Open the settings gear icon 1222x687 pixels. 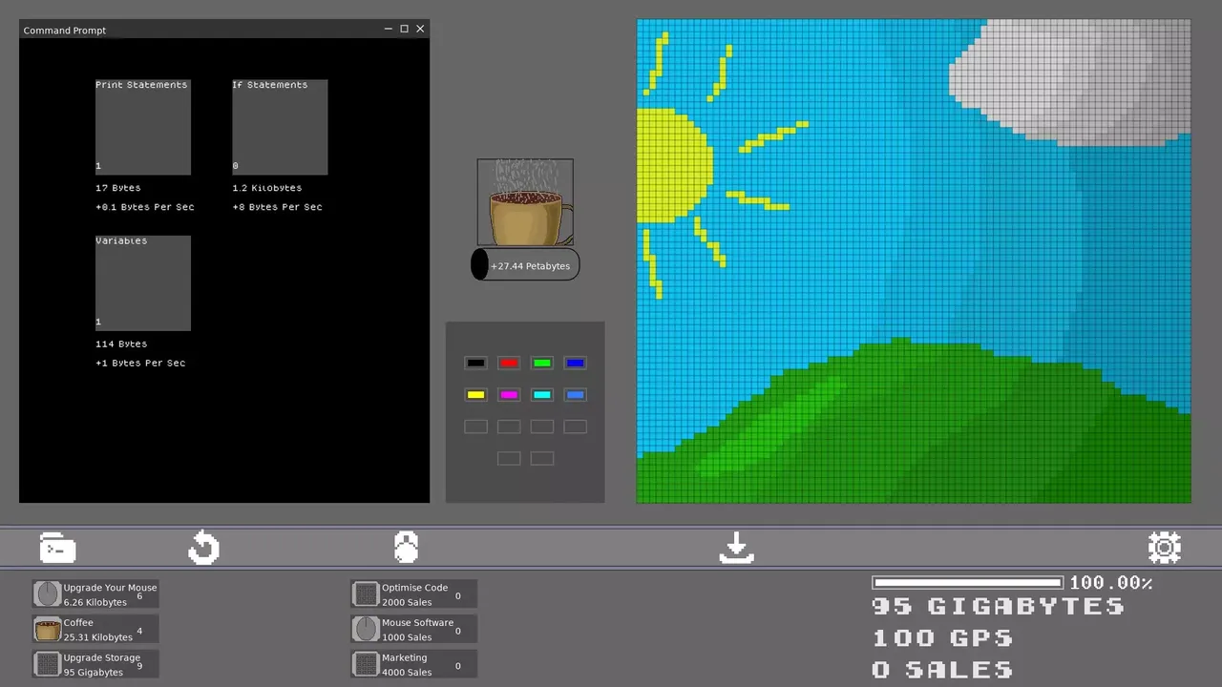coord(1164,548)
